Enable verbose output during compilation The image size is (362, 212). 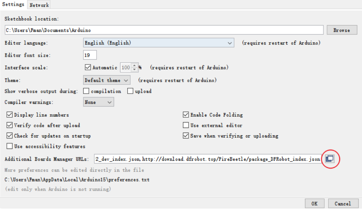click(x=86, y=91)
